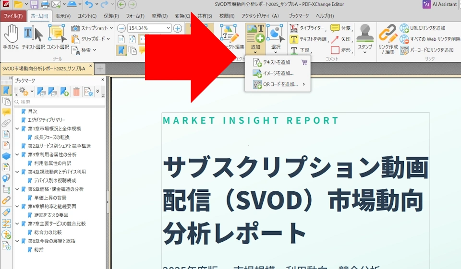Viewport: 461px width, 269px height.
Task: Select the 目次 bookmark
Action: (x=32, y=112)
